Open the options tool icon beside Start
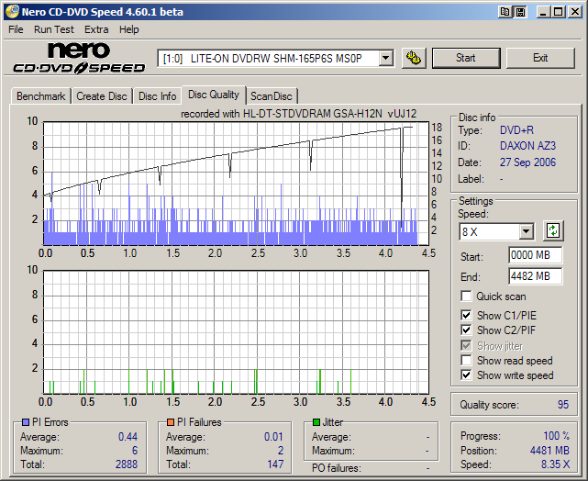The image size is (588, 481). (x=414, y=58)
